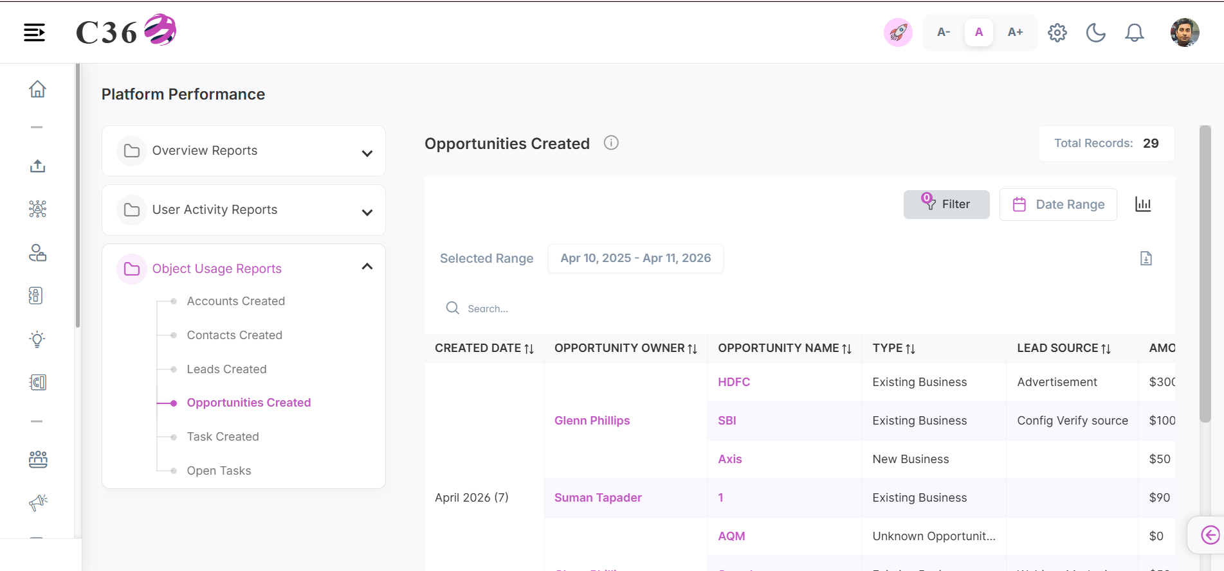Open the HDFC opportunity
Viewport: 1224px width, 571px height.
[734, 382]
